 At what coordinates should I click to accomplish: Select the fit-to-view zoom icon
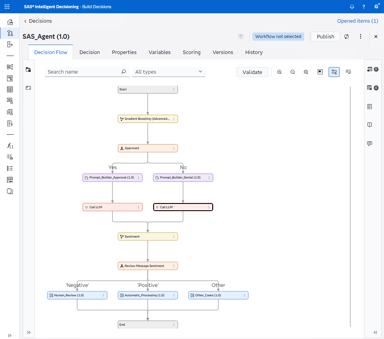click(x=306, y=72)
